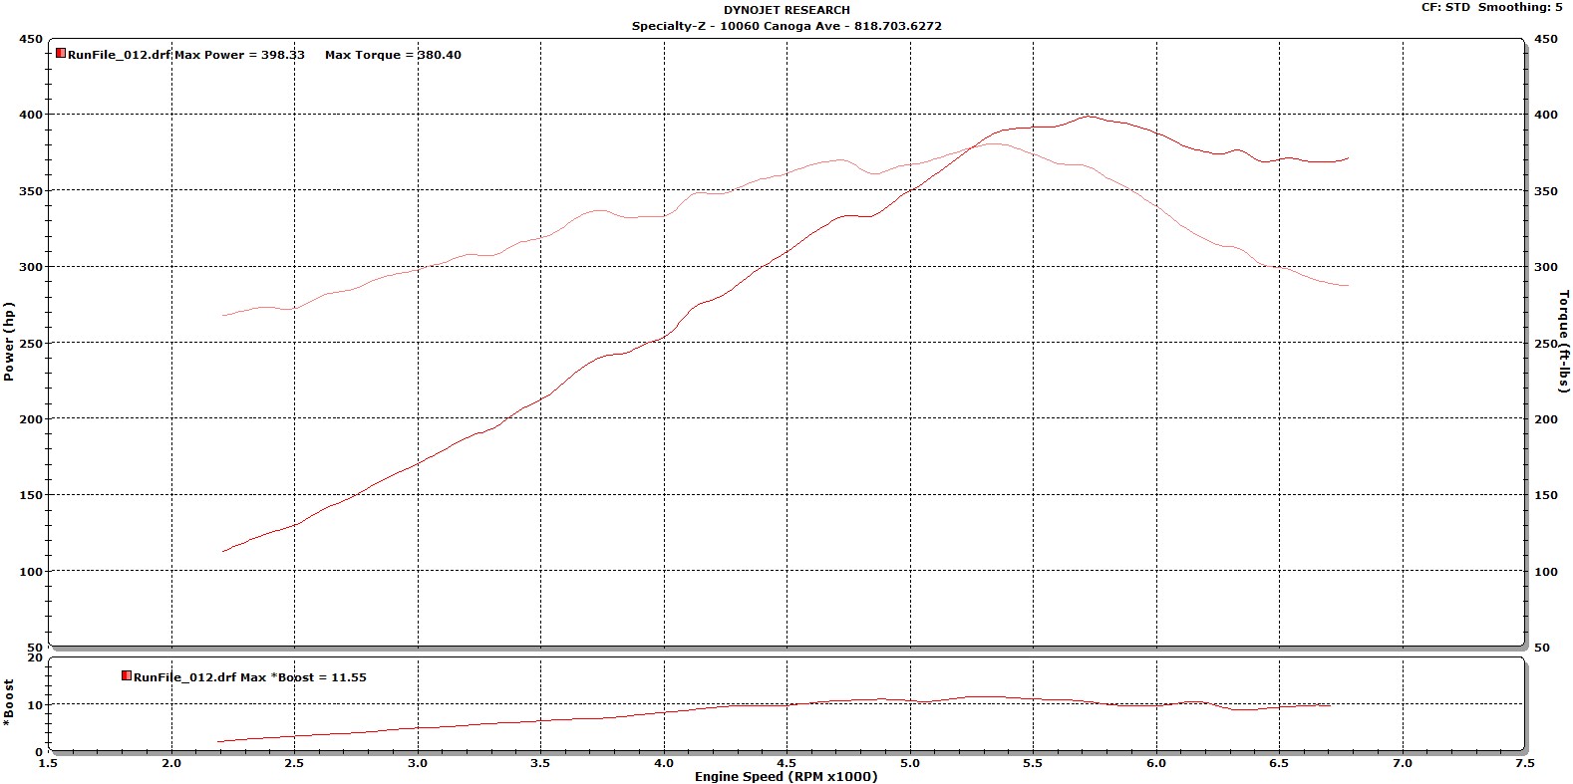
Task: Click the 'DYNOJET RESEARCH' title
Action: pos(786,10)
